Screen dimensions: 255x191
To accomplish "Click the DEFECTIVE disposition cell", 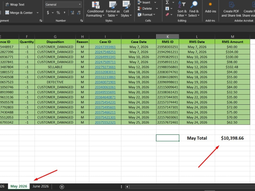I will (55, 82).
